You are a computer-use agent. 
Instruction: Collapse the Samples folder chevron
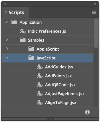6,40
